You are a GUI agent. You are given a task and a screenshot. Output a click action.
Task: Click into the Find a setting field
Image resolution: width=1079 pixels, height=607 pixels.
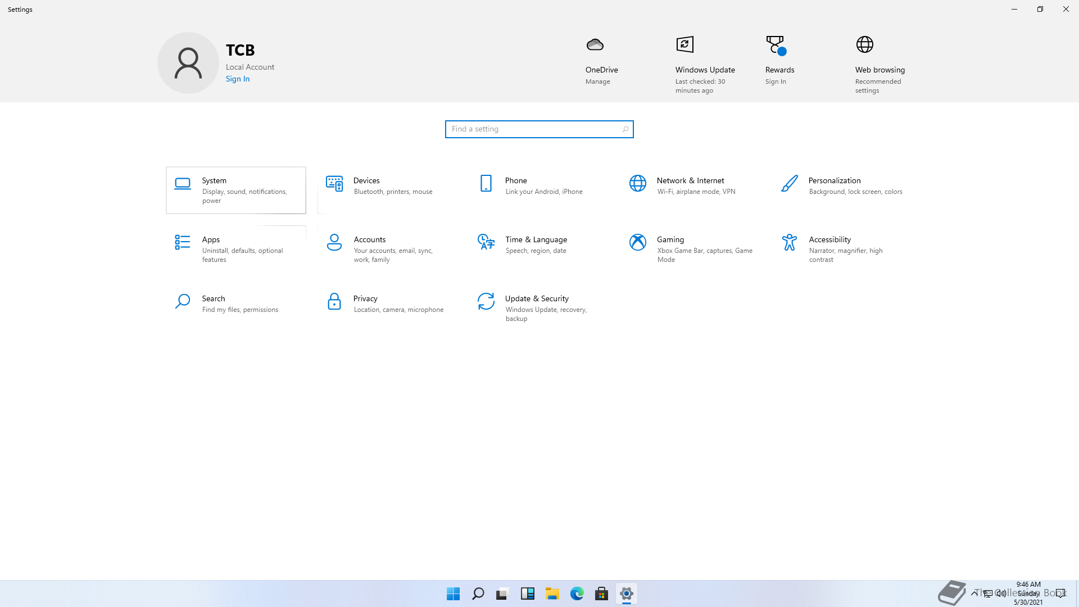[539, 129]
